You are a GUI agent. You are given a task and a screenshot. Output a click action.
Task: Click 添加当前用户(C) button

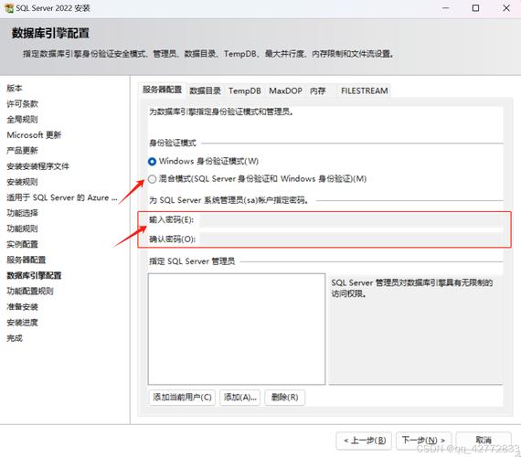click(x=182, y=398)
